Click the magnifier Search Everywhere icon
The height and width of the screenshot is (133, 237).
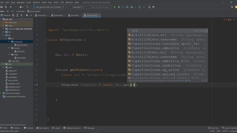(232, 7)
